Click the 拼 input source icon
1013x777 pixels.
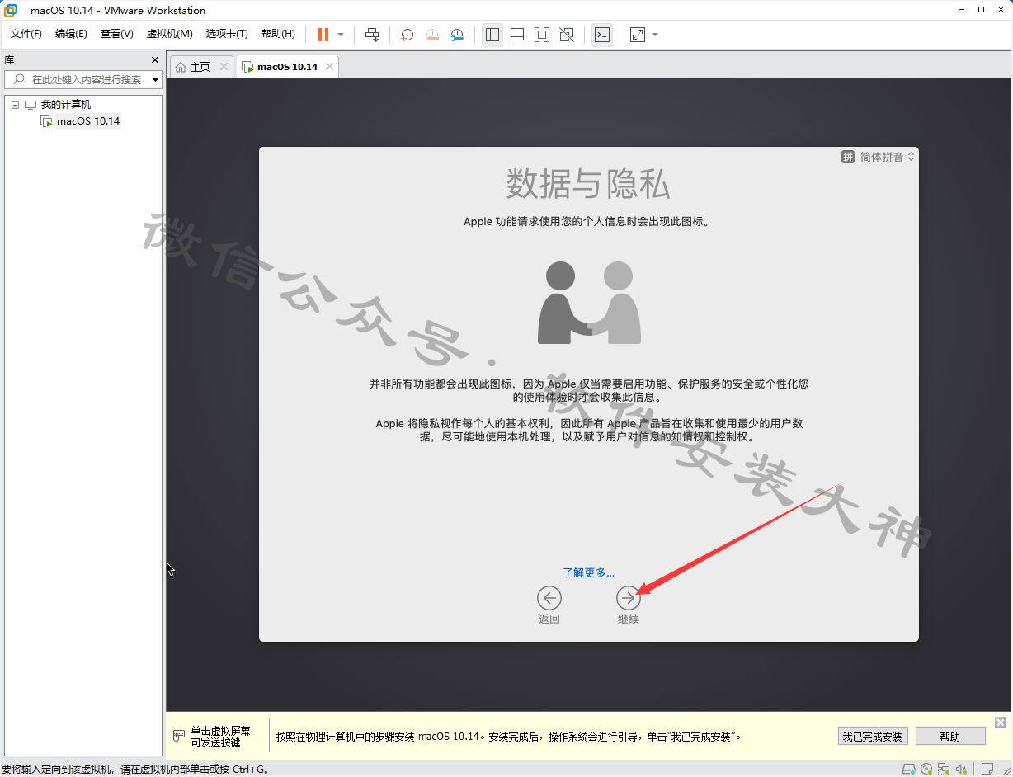[848, 157]
